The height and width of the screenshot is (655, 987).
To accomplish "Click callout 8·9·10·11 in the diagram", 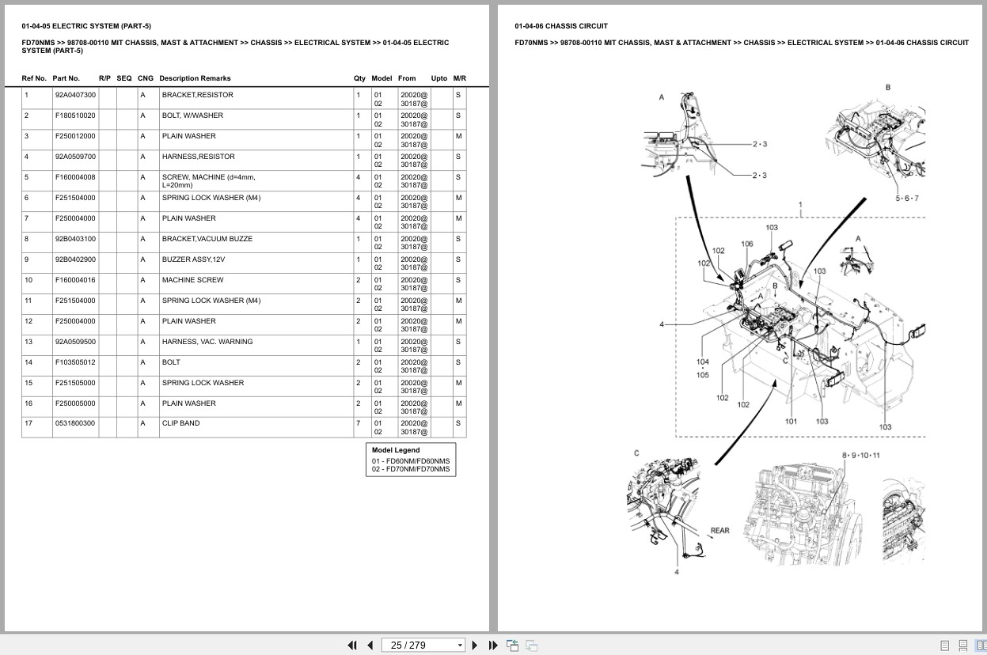I will pos(861,455).
